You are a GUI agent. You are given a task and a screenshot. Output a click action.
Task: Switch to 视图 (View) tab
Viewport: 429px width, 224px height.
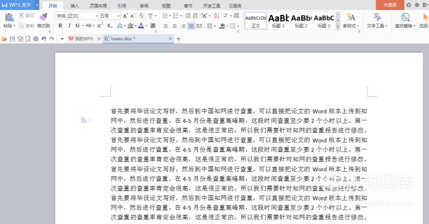[x=166, y=6]
